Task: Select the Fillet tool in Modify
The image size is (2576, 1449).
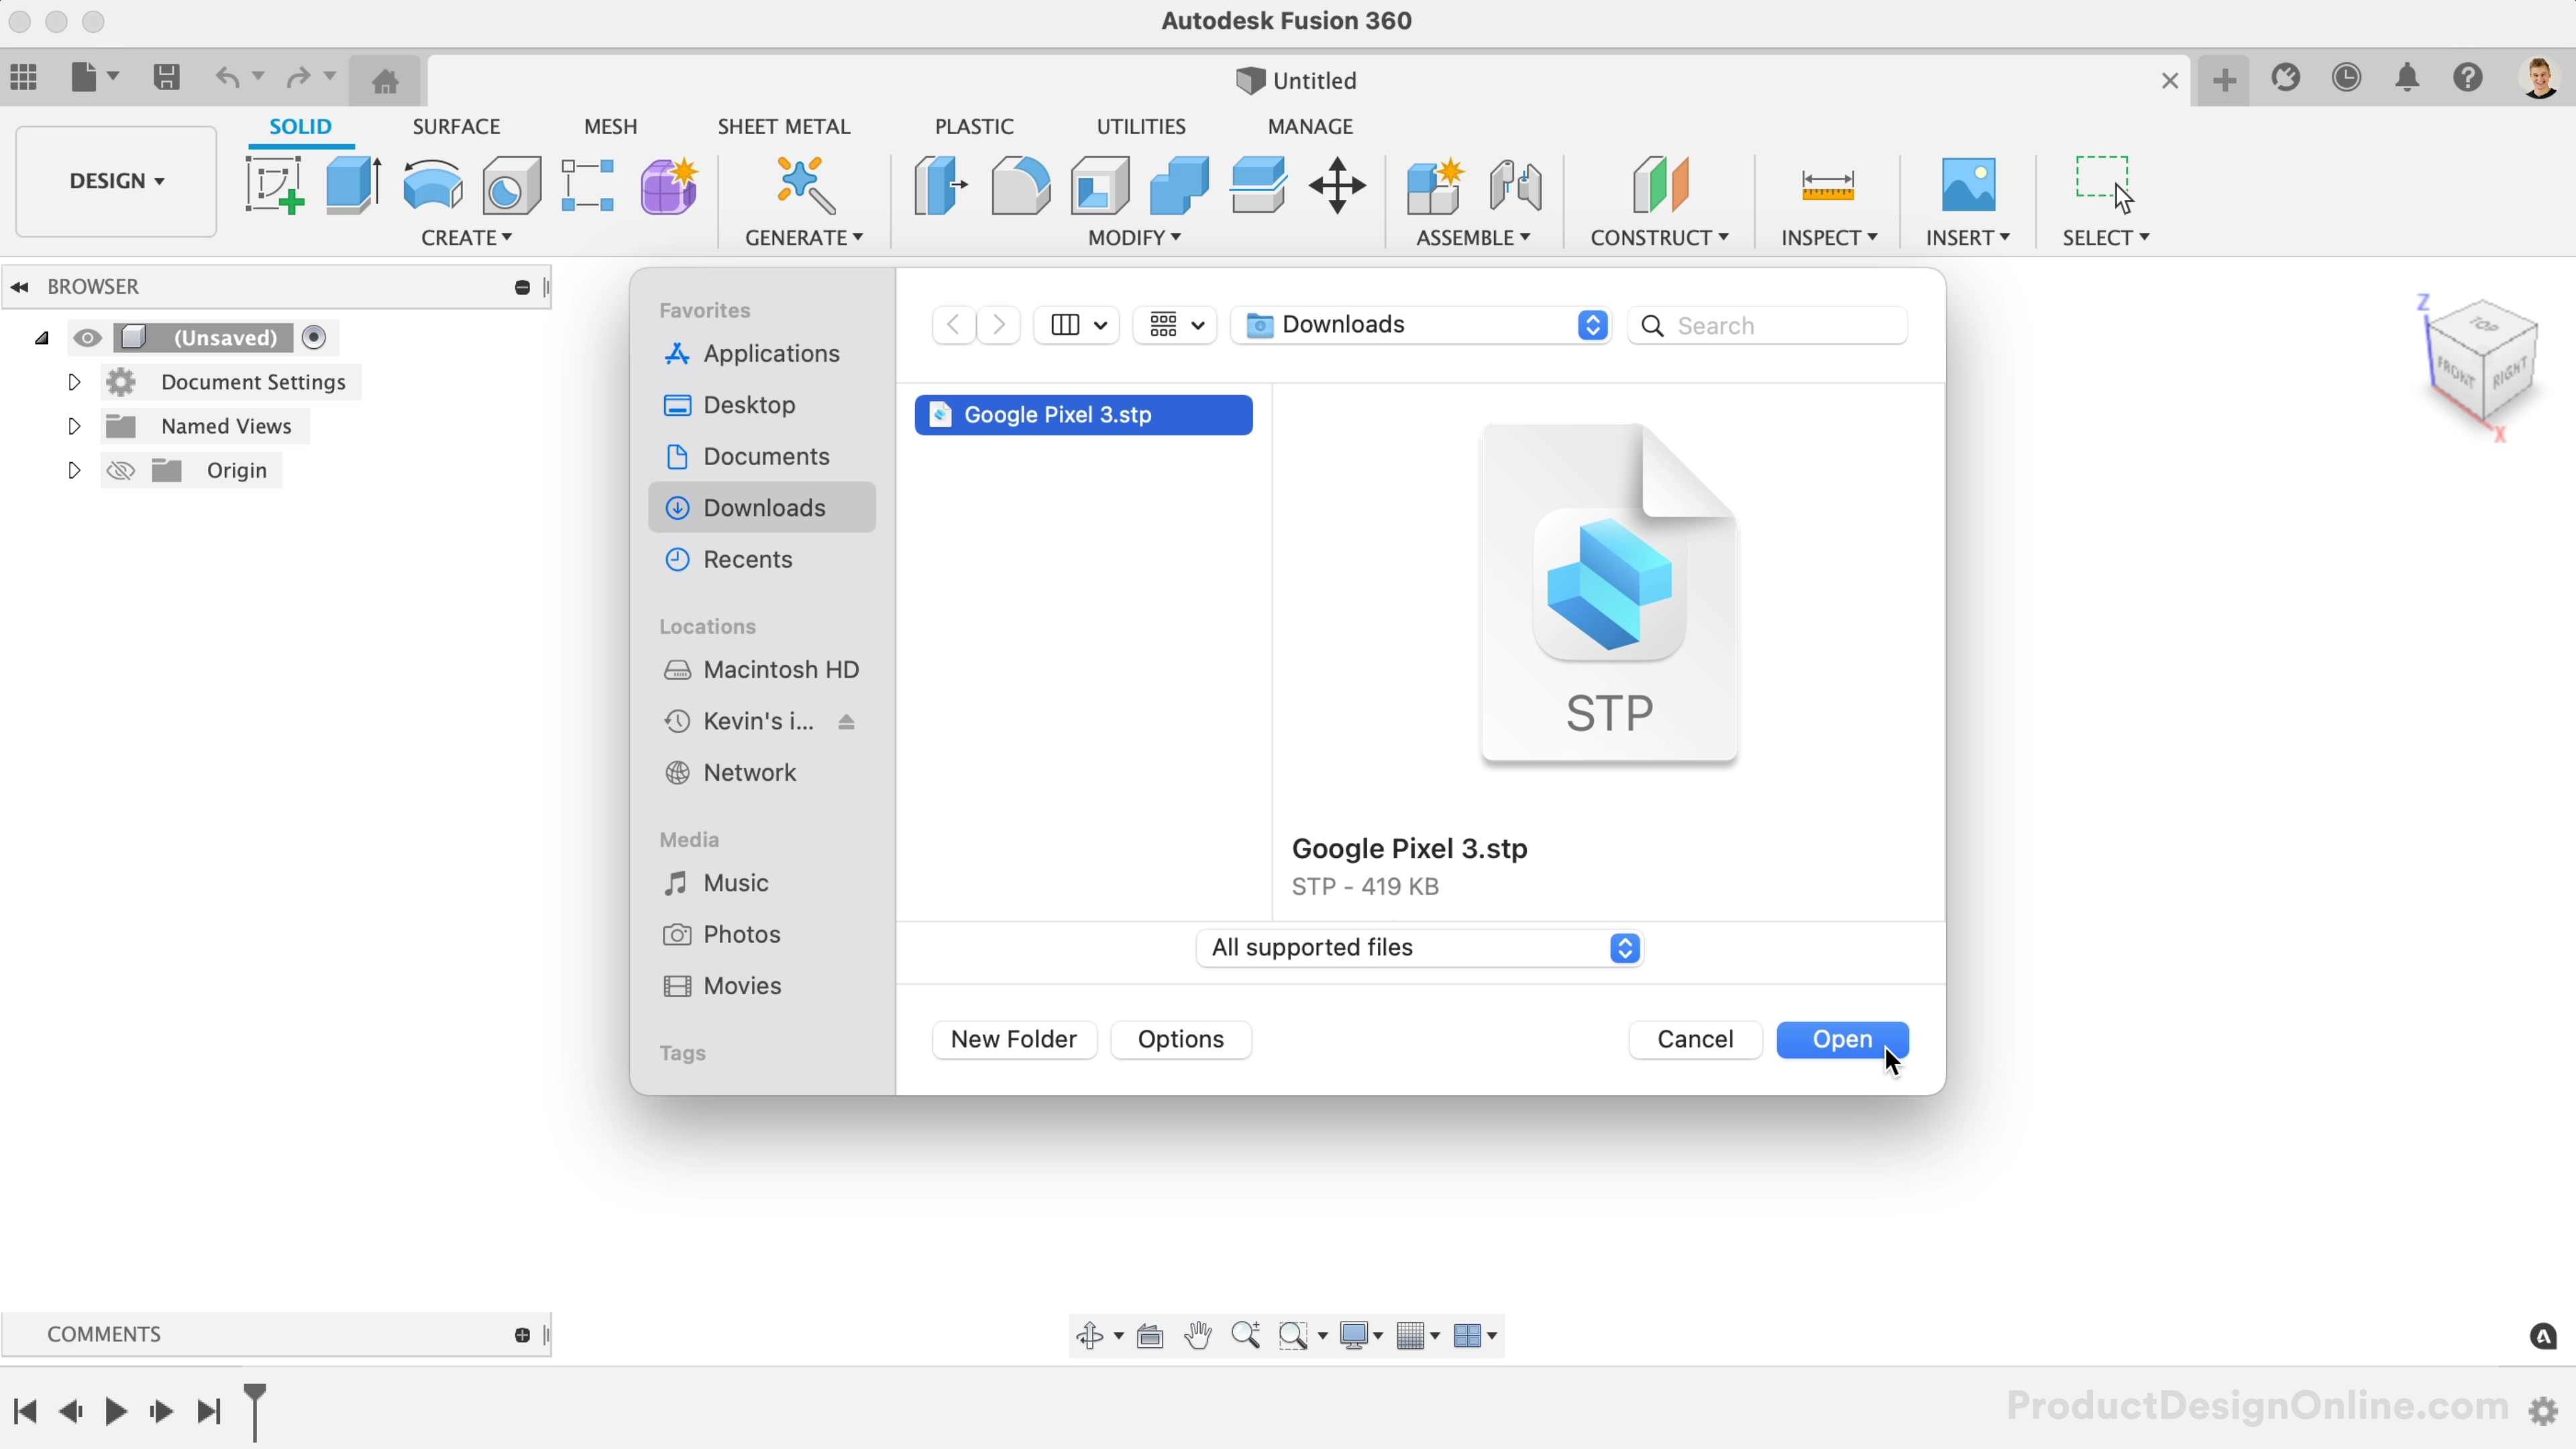Action: [1020, 185]
